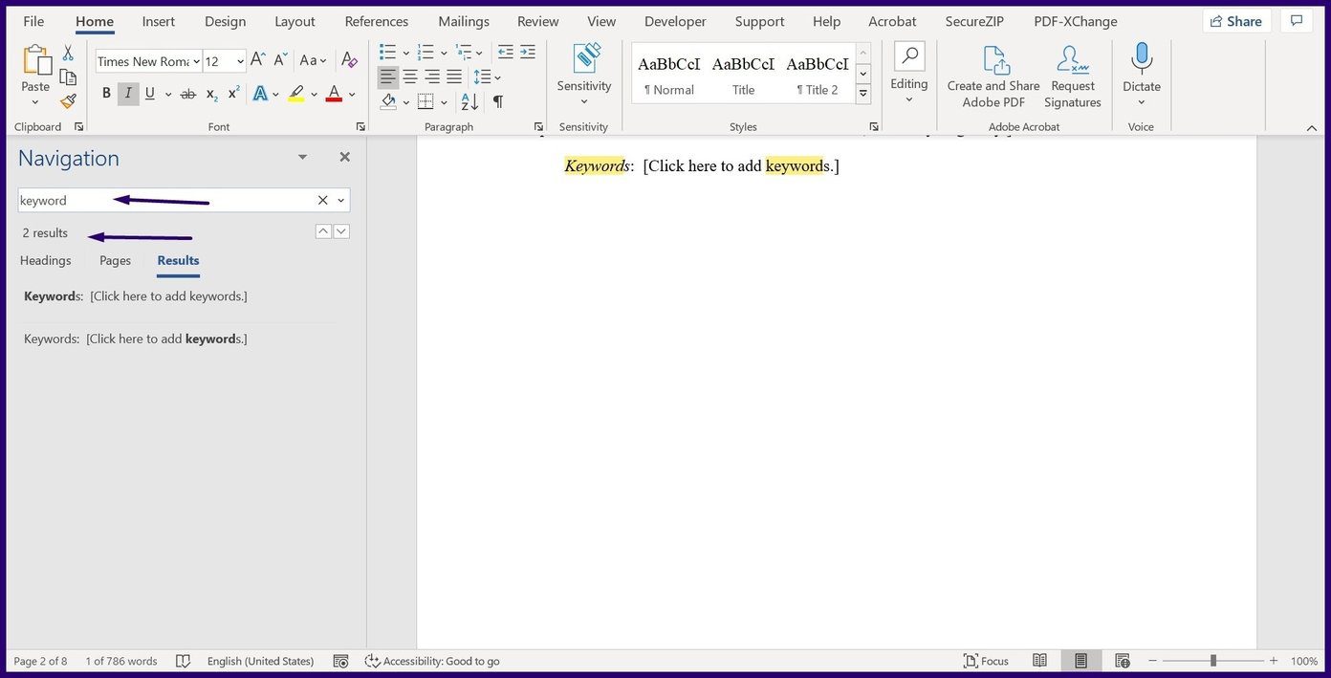Open the Review tab
Screen dimensions: 1331x678
(x=537, y=21)
